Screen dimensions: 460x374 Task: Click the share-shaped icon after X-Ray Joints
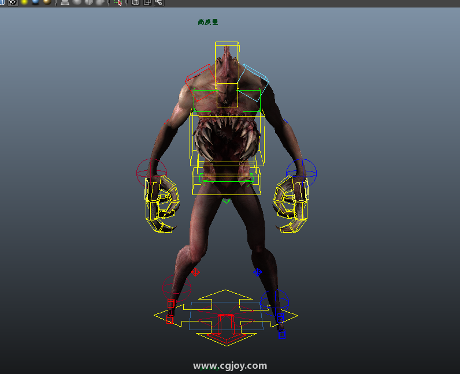click(x=159, y=3)
